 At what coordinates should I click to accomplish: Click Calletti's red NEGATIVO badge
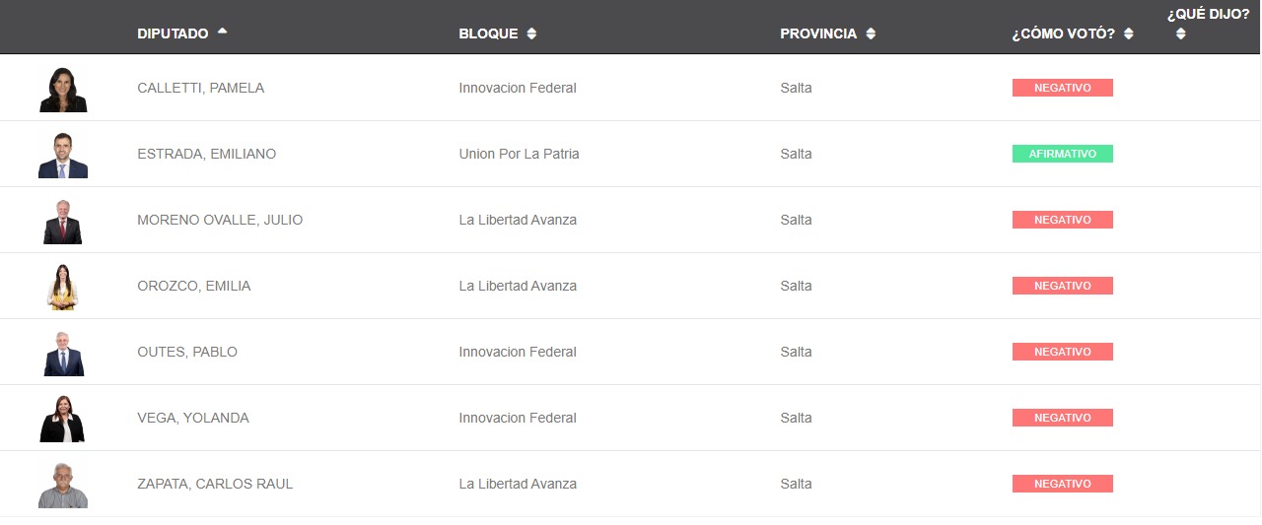[x=1062, y=88]
